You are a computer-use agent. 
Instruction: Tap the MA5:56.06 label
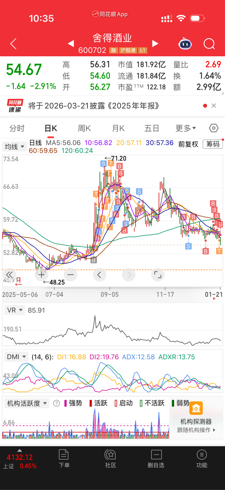tap(63, 143)
